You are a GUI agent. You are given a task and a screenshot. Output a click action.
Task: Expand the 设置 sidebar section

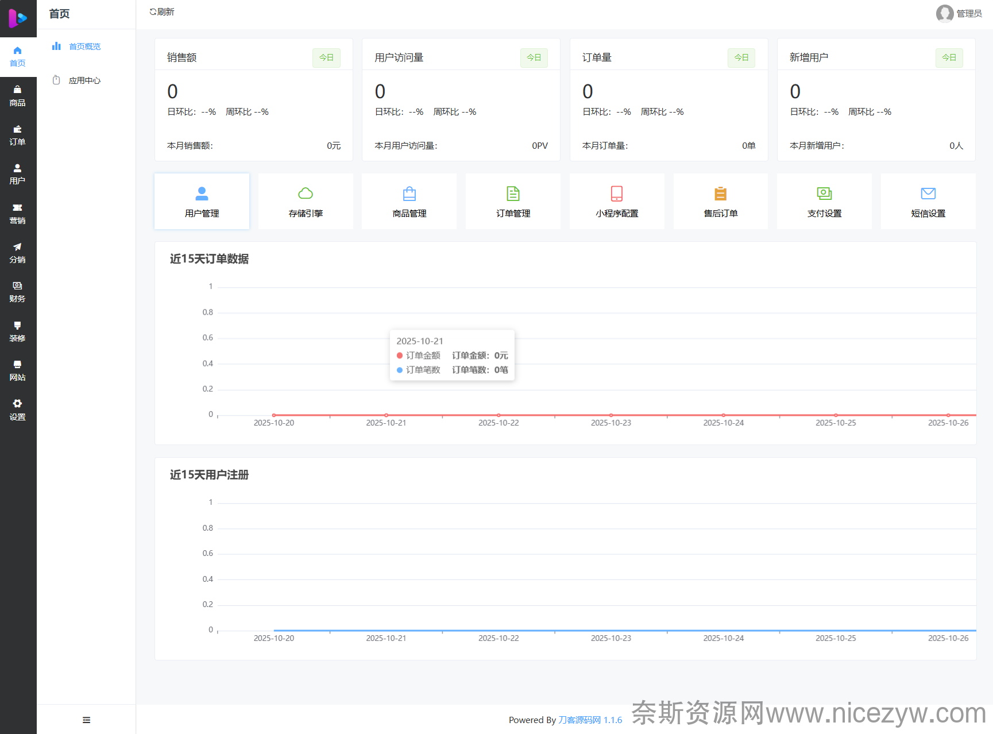pyautogui.click(x=18, y=410)
